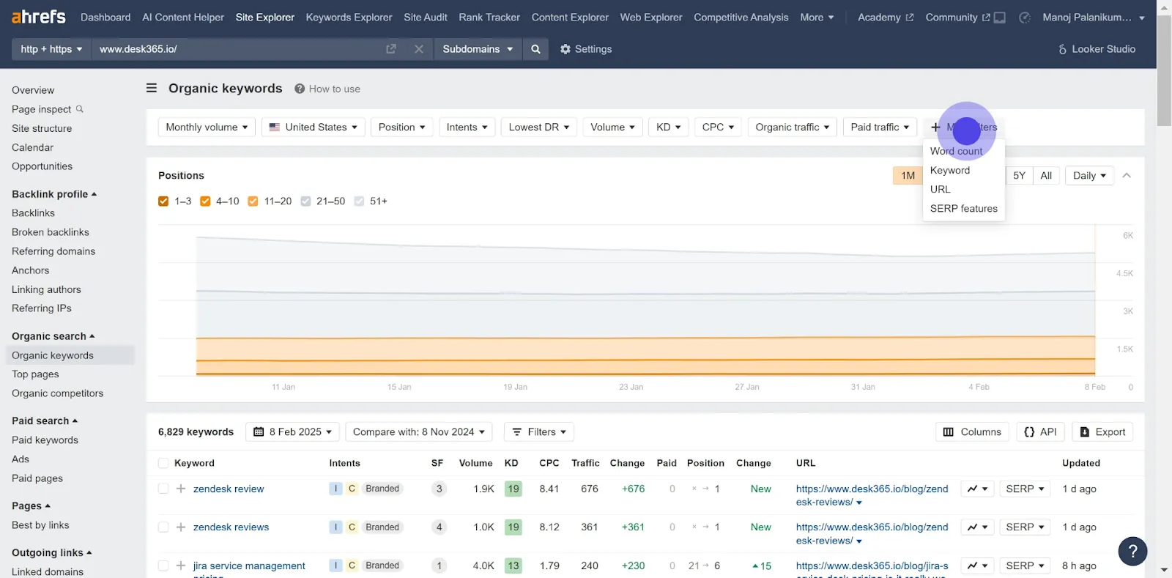This screenshot has height=578, width=1172.
Task: Click the API button
Action: tap(1040, 432)
